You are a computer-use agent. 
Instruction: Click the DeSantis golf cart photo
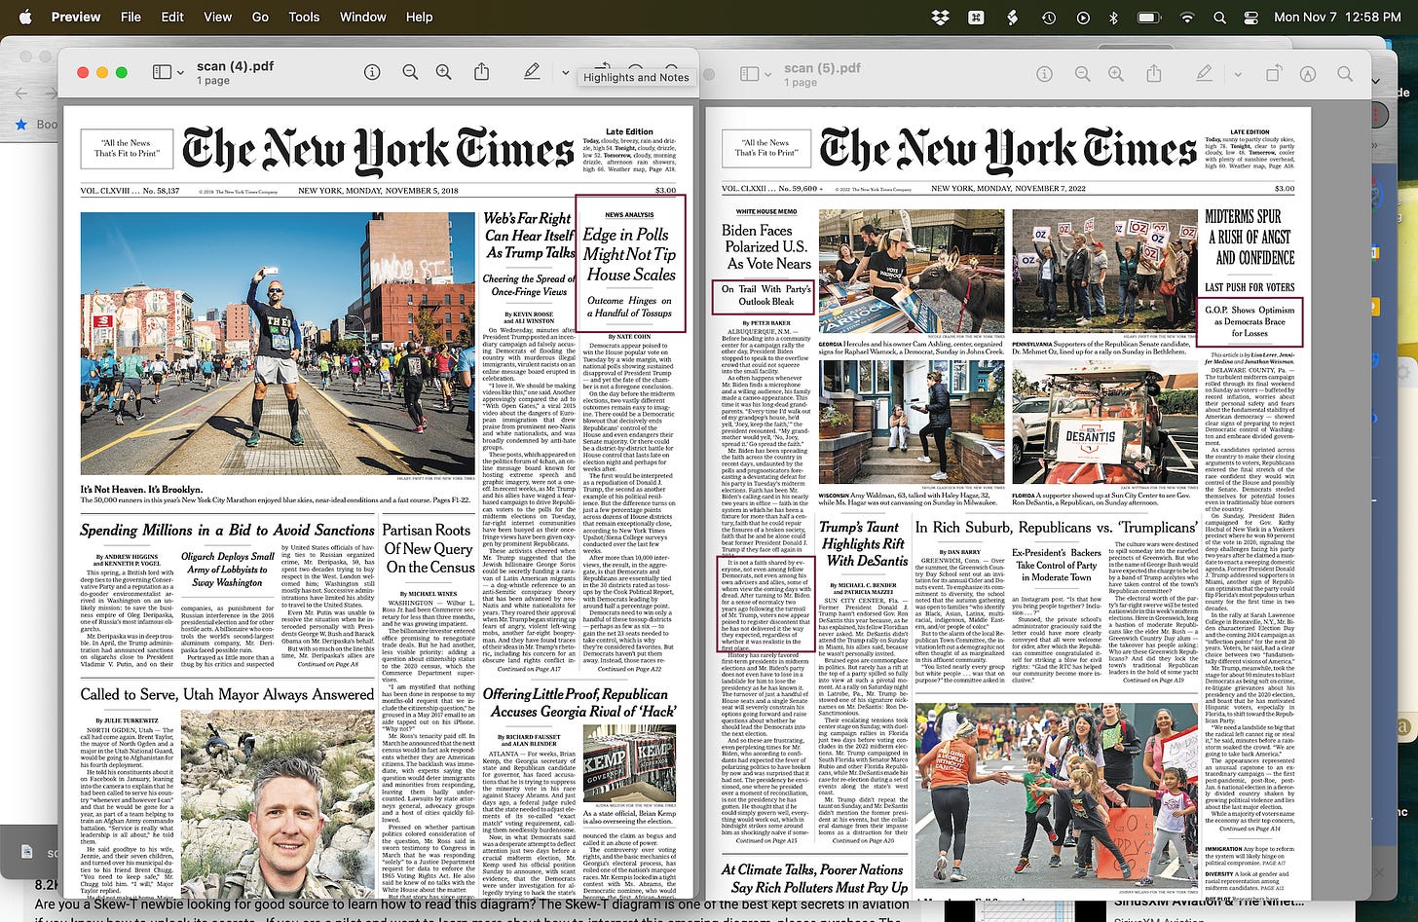pos(1104,424)
